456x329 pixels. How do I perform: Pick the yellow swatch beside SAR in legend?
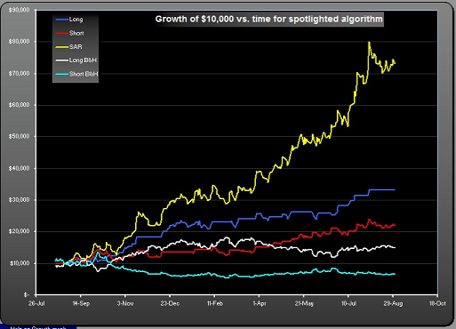(x=61, y=47)
